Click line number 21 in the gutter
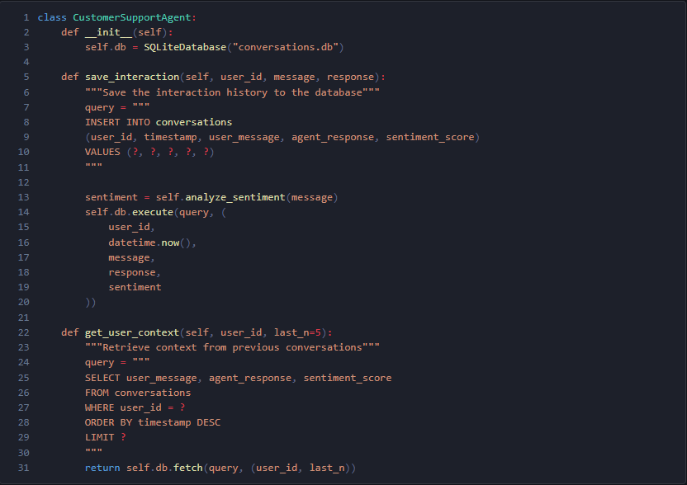 [x=22, y=318]
